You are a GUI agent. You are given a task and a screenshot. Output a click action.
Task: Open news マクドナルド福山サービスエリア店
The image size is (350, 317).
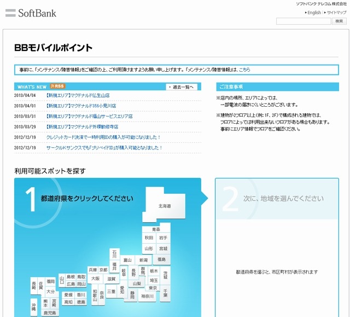pyautogui.click(x=89, y=117)
